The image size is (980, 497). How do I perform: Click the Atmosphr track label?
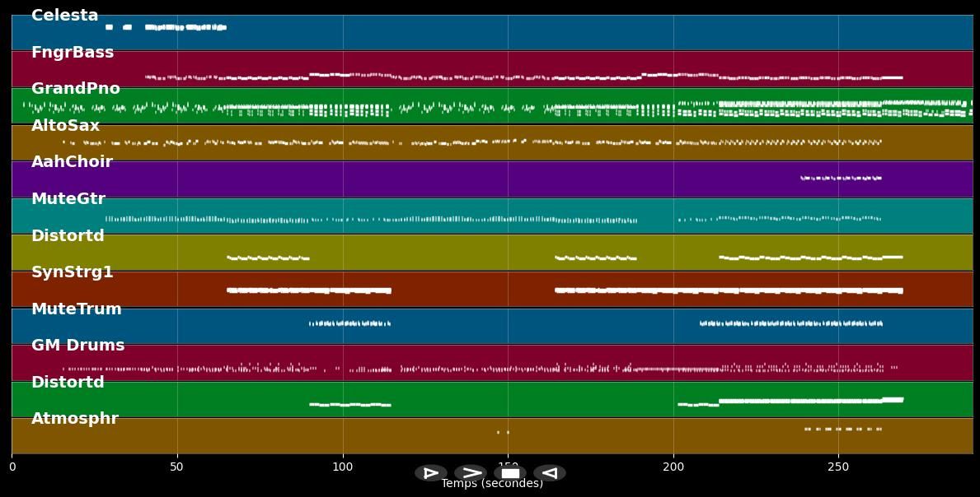coord(75,419)
